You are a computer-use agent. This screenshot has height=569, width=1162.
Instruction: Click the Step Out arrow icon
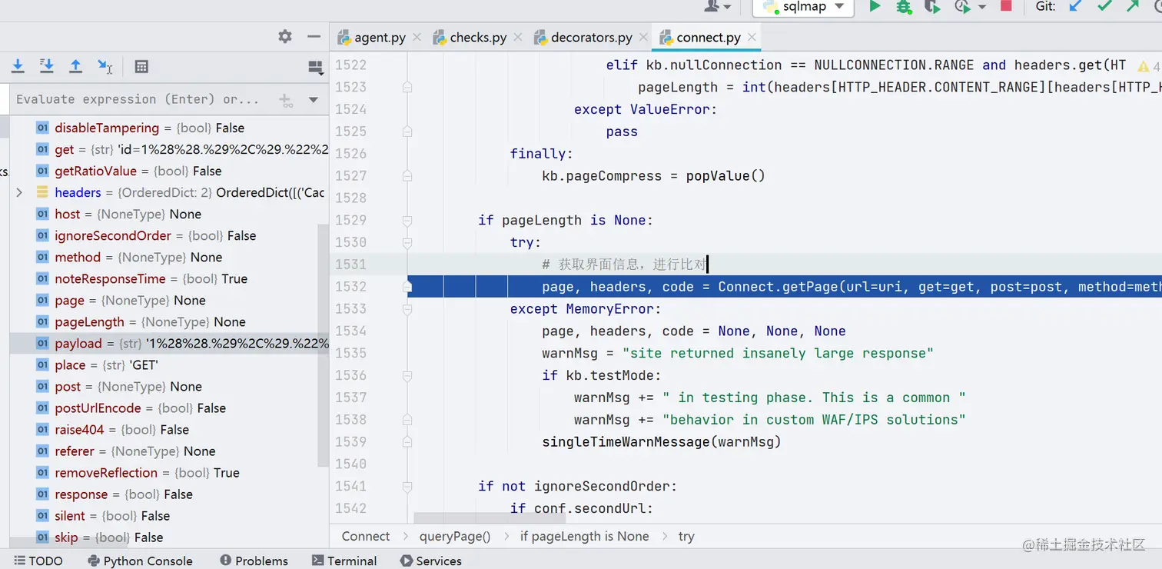click(75, 66)
